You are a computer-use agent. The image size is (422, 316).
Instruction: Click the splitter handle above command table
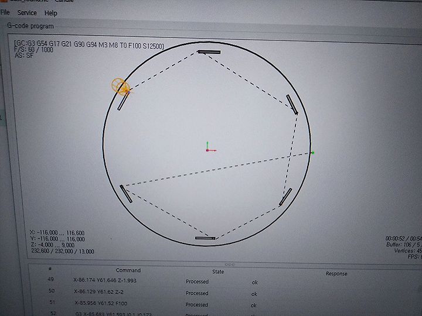pos(229,265)
